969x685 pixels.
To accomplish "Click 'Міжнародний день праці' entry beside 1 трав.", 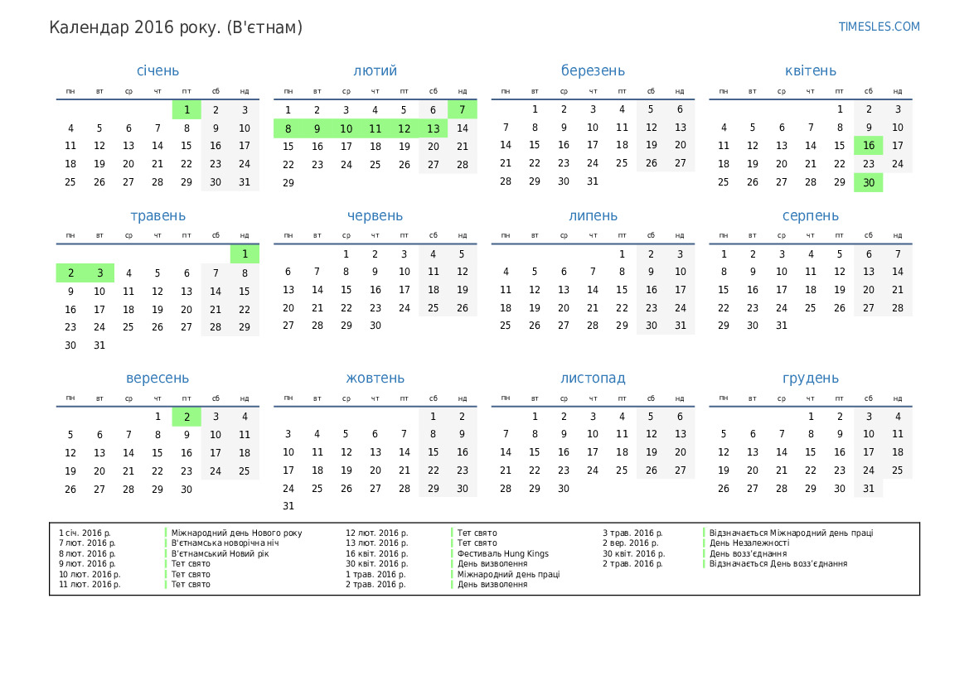I will [x=509, y=575].
